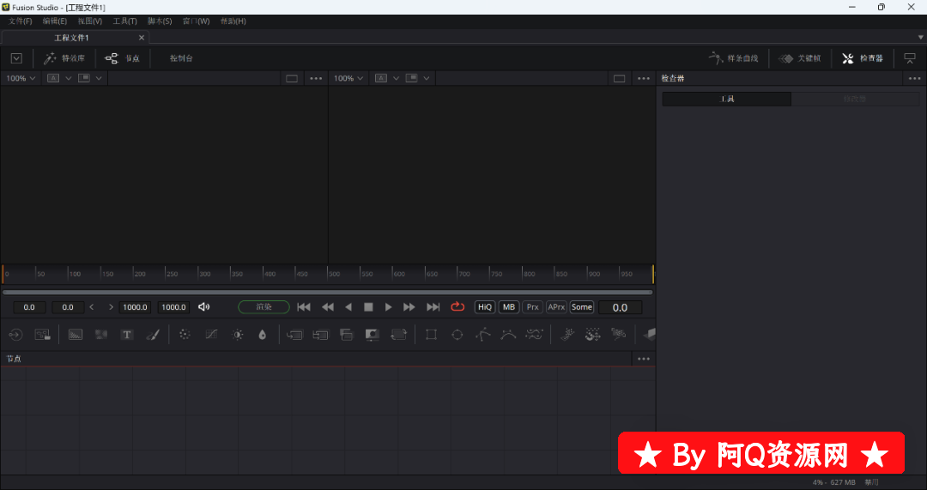Open right viewer three-dot options menu
The height and width of the screenshot is (490, 927).
(644, 78)
